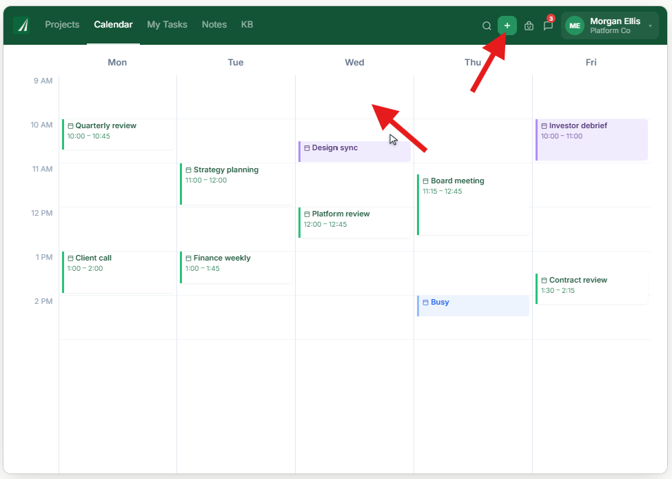The height and width of the screenshot is (479, 672).
Task: Click the app logo in the header
Action: [21, 25]
